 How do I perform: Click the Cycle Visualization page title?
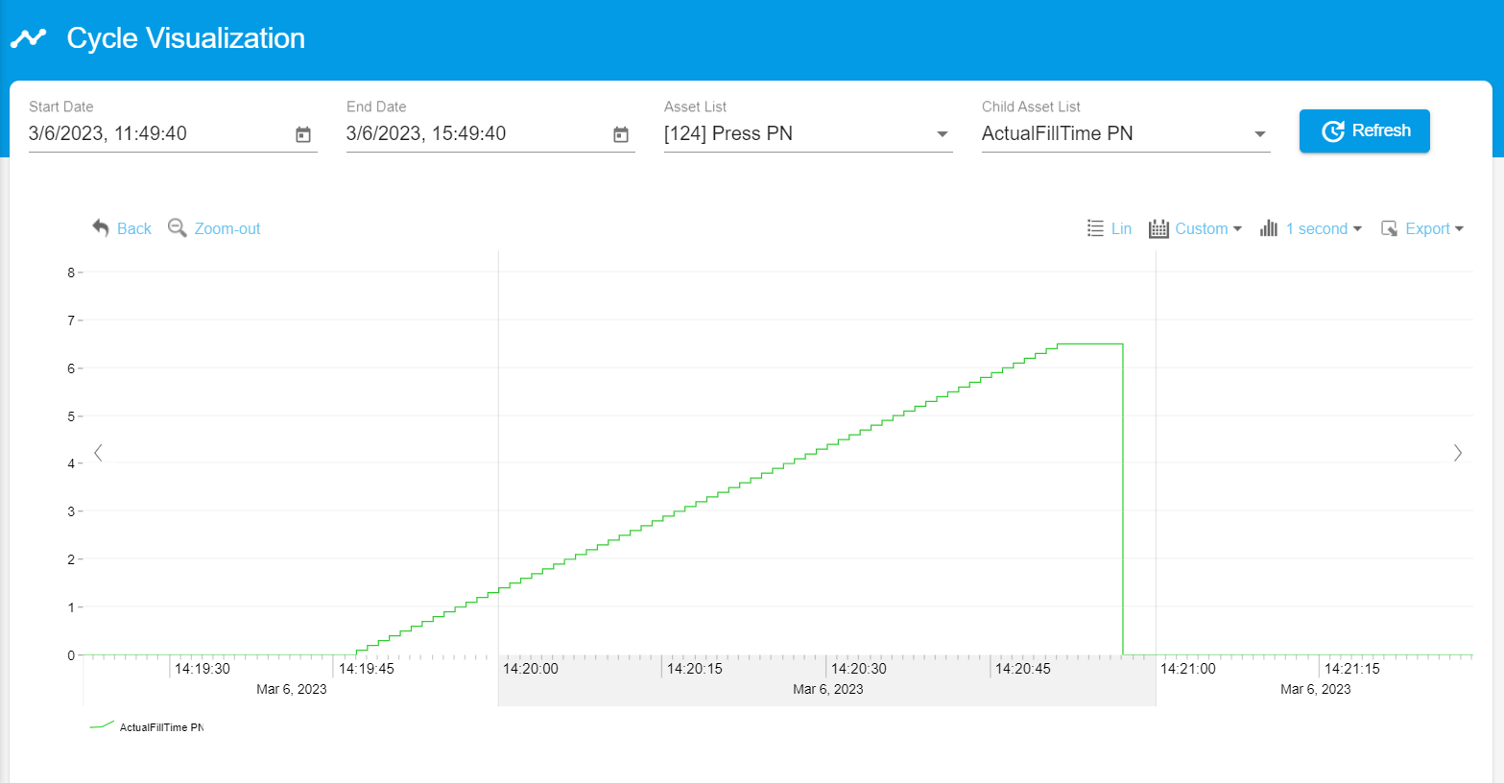click(186, 38)
